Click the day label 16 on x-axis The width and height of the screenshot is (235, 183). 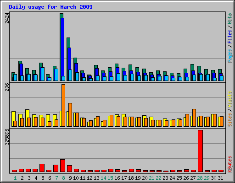117,178
